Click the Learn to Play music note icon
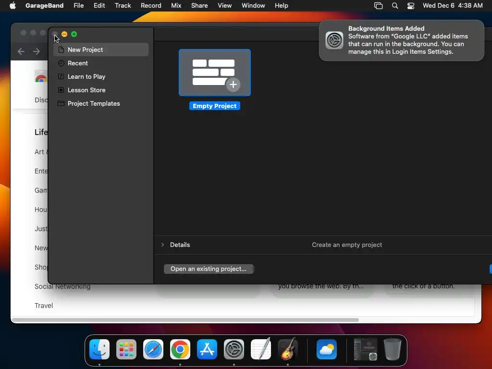The image size is (492, 369). (x=61, y=76)
